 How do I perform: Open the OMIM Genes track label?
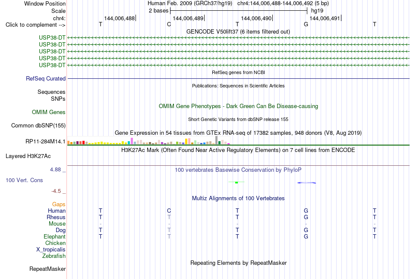(x=49, y=112)
